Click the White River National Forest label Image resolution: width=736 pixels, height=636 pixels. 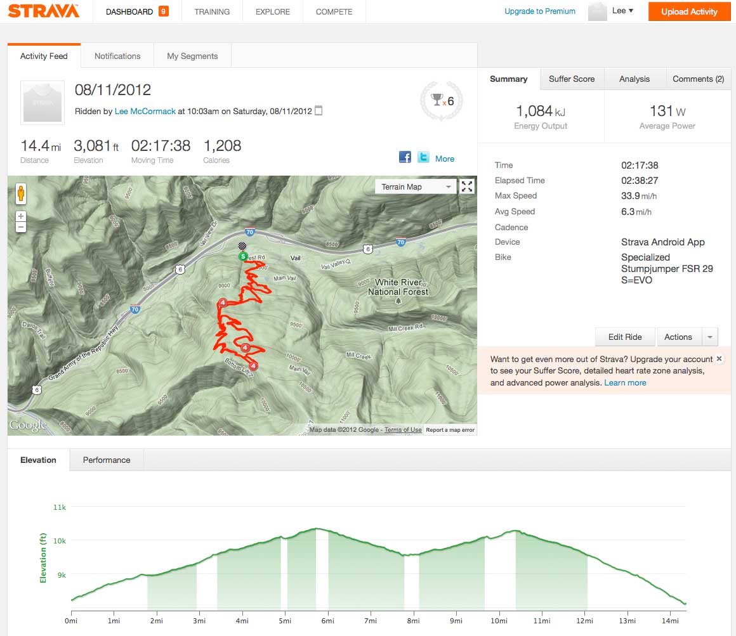[398, 287]
